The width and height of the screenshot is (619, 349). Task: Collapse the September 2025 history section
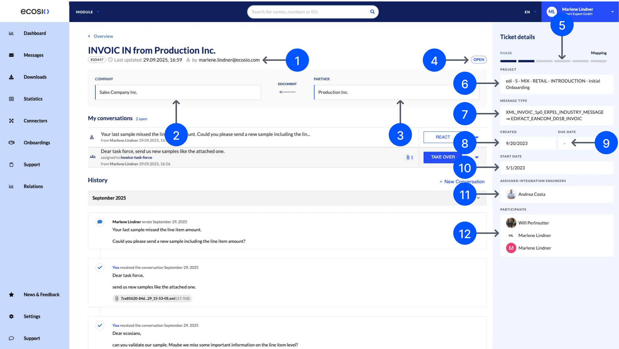479,198
